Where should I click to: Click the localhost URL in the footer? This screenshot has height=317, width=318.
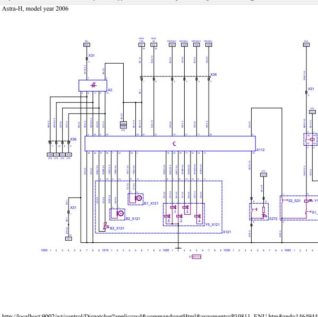point(160,315)
